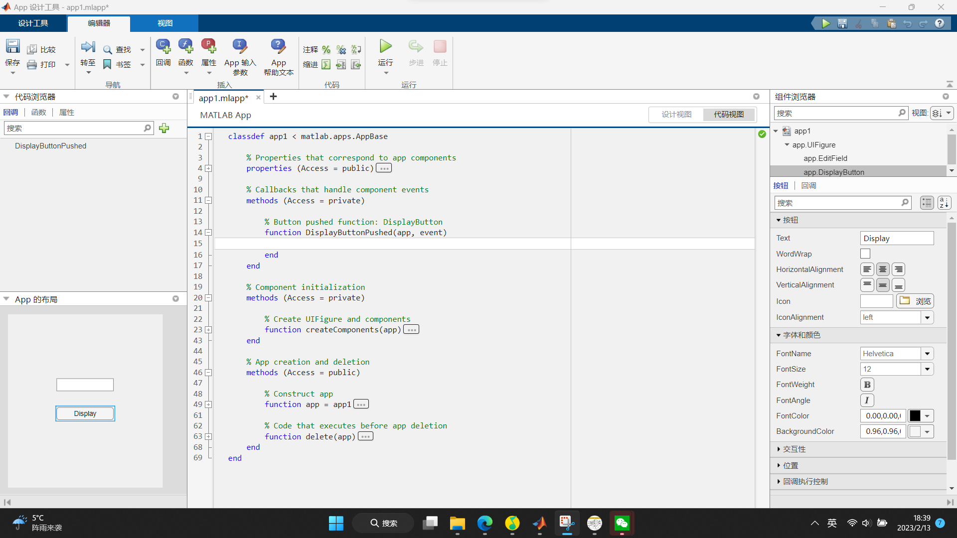This screenshot has width=957, height=538.
Task: Open the FontName Helvetica dropdown
Action: tap(927, 353)
